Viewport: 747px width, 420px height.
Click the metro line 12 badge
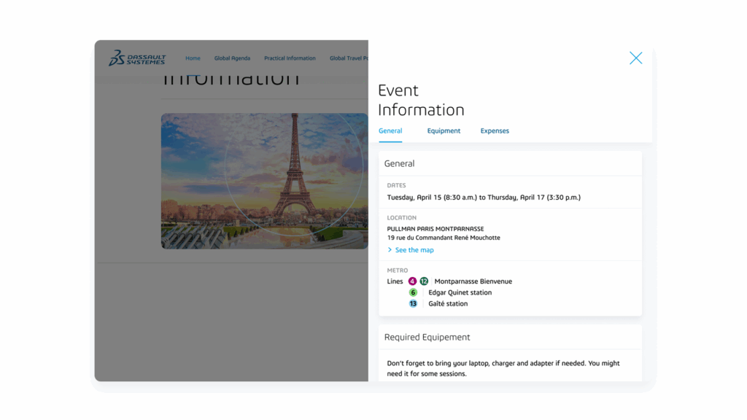[424, 281]
